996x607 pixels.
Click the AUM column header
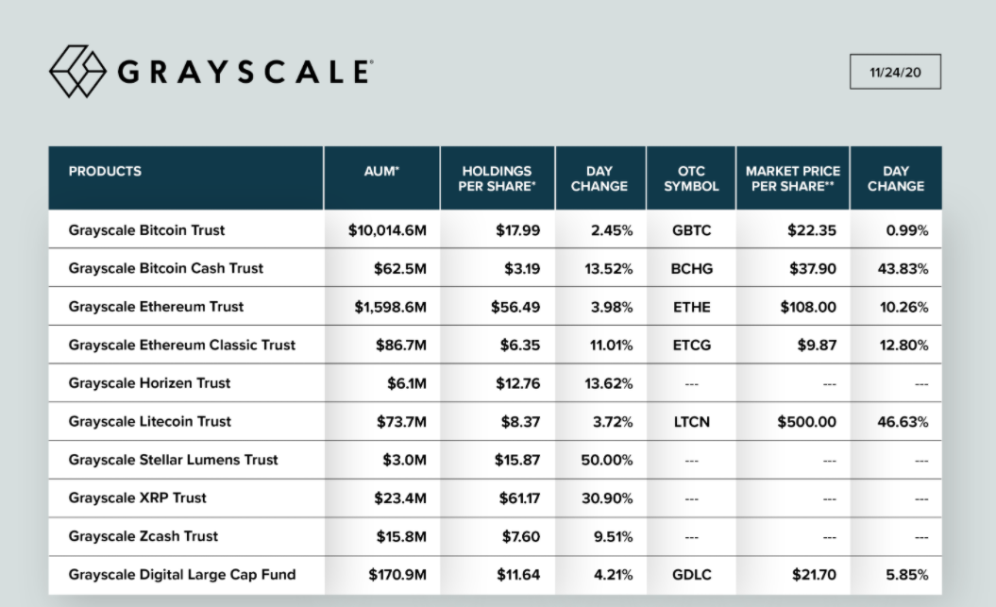(x=383, y=172)
